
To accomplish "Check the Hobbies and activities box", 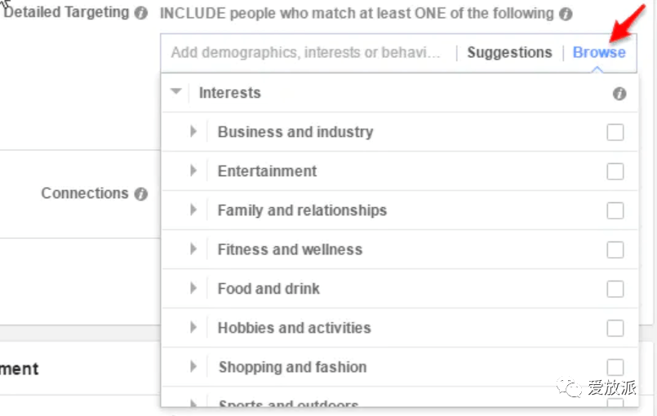I will pyautogui.click(x=615, y=328).
